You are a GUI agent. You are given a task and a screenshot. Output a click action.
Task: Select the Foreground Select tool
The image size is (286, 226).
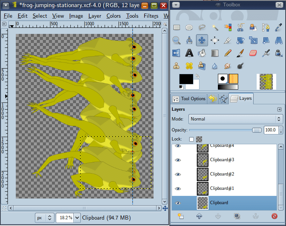[x=253, y=27]
